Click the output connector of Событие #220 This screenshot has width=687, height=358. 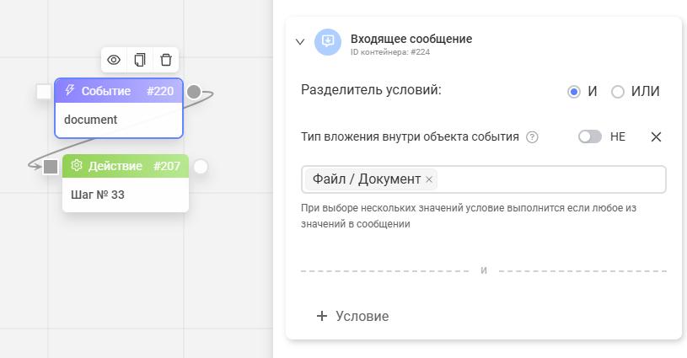[x=194, y=92]
